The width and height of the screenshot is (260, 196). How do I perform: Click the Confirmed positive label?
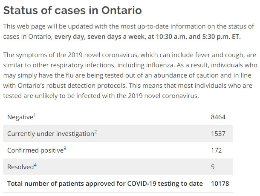click(x=35, y=150)
